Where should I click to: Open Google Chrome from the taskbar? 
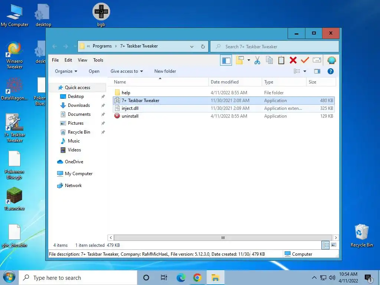pos(197,278)
